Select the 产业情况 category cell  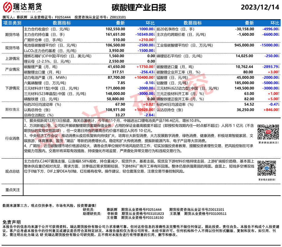coord(12,69)
